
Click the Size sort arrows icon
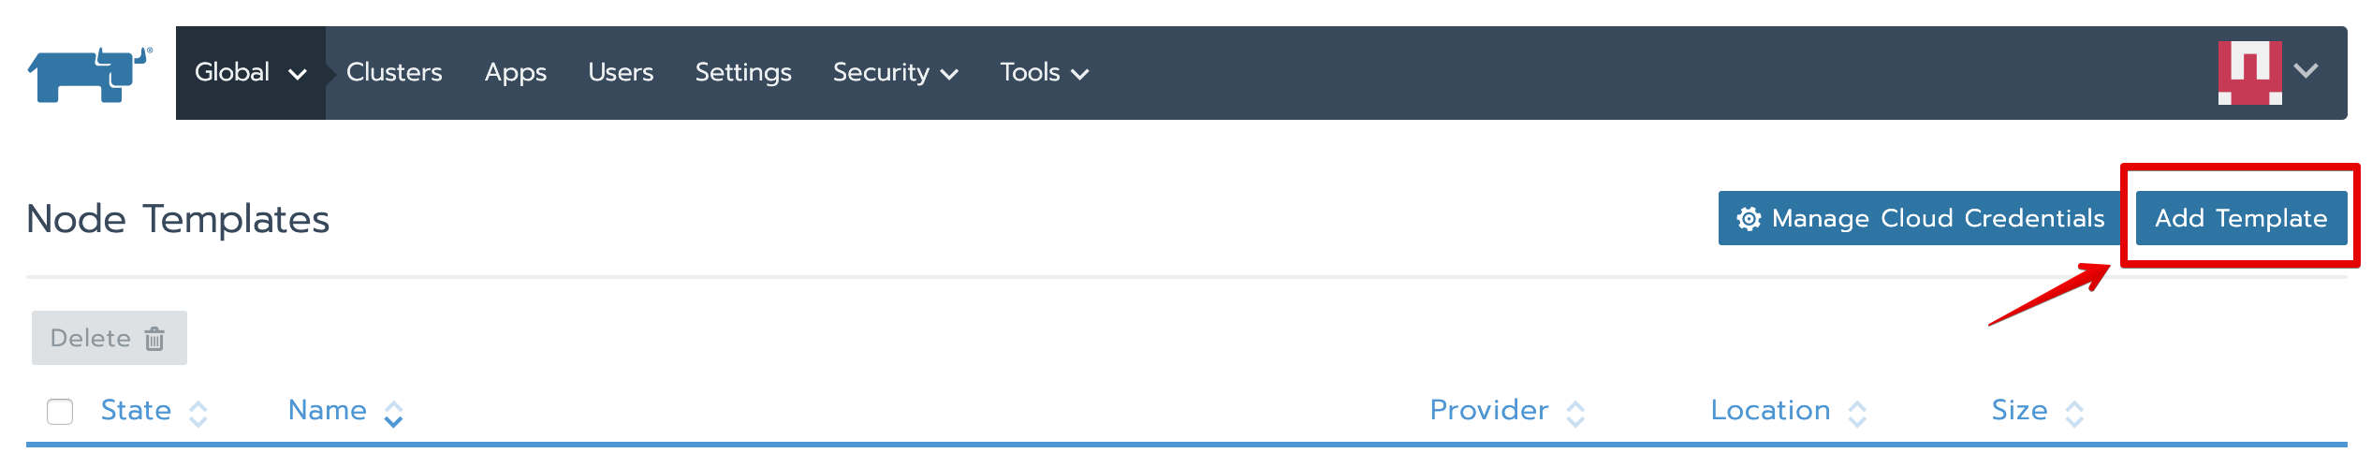click(x=2074, y=414)
